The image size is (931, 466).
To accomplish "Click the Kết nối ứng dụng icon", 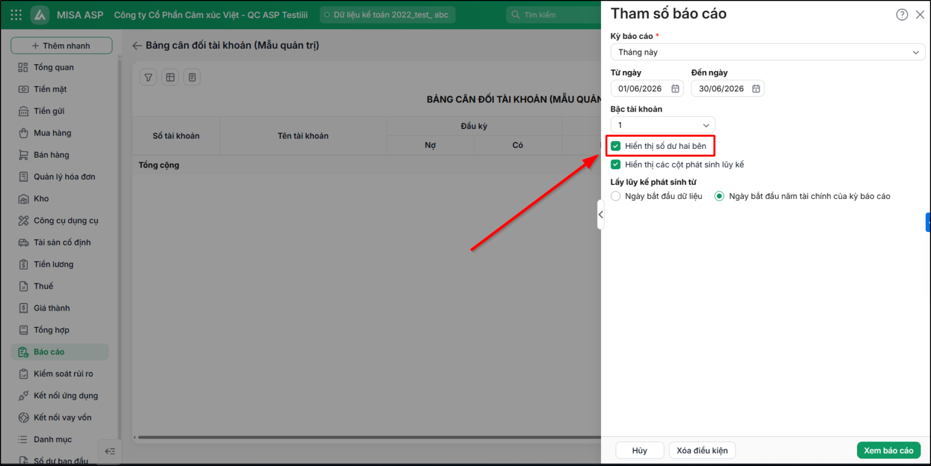I will coord(23,396).
